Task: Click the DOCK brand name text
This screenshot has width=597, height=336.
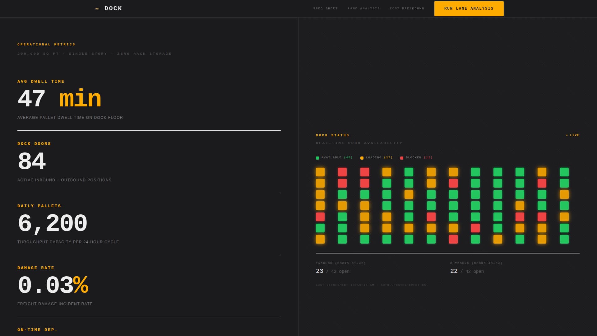Action: 113,9
